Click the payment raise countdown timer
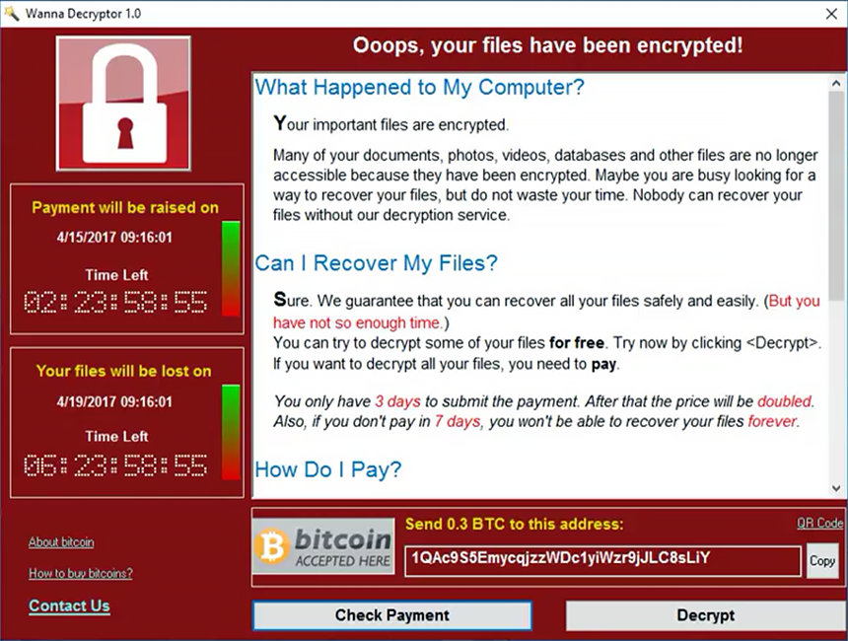848x641 pixels. (116, 302)
